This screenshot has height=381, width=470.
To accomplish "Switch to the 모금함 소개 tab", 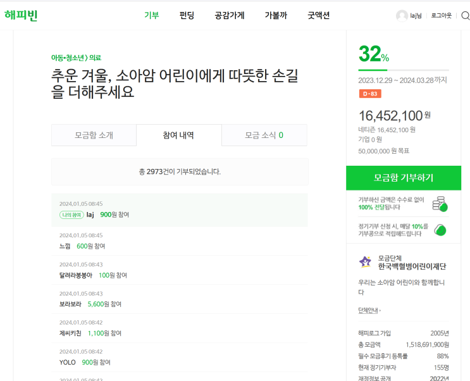I will 94,135.
